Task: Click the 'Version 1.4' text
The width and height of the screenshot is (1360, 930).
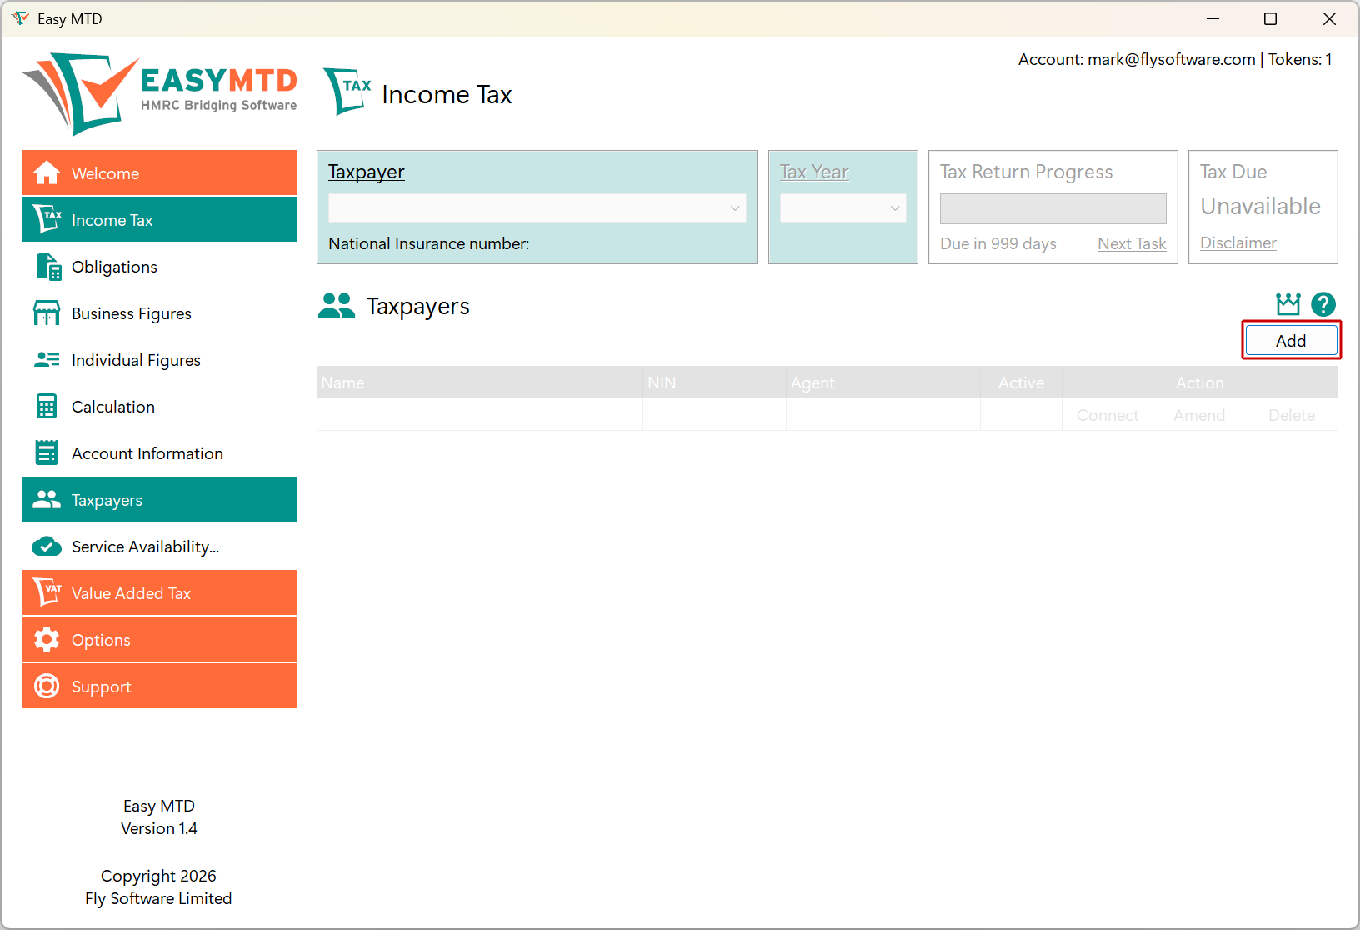Action: 159,828
